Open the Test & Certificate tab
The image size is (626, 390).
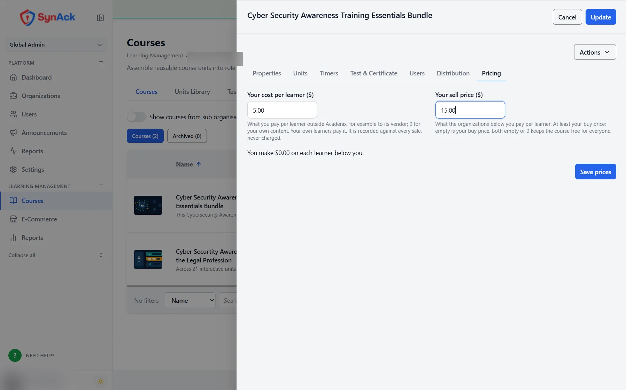tap(374, 73)
